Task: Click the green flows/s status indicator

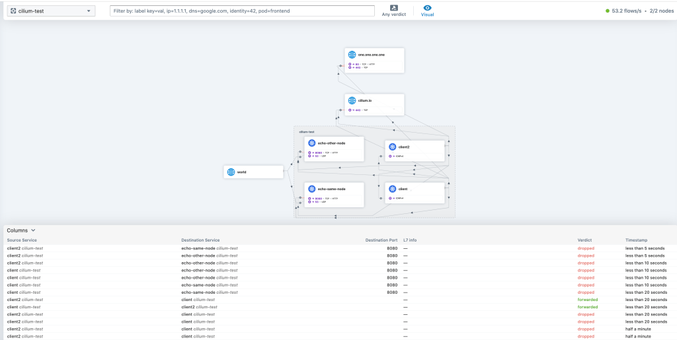Action: [x=607, y=11]
